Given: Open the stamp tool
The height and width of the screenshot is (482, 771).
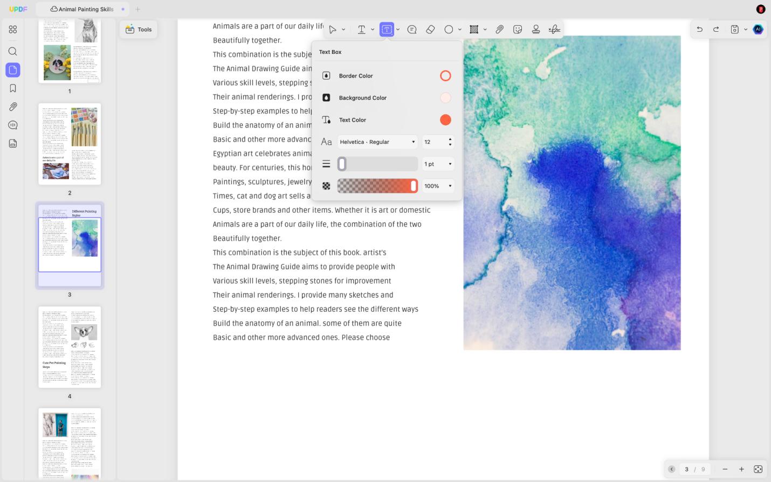Looking at the screenshot, I should [536, 30].
